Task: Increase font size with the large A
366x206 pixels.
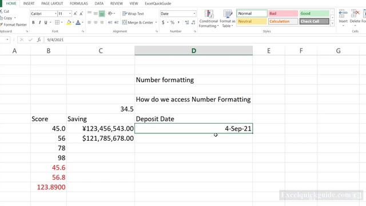Action: (75, 14)
